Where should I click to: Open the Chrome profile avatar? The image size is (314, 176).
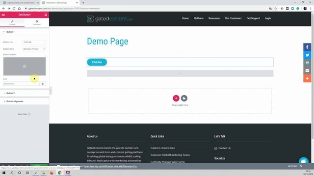click(x=305, y=9)
